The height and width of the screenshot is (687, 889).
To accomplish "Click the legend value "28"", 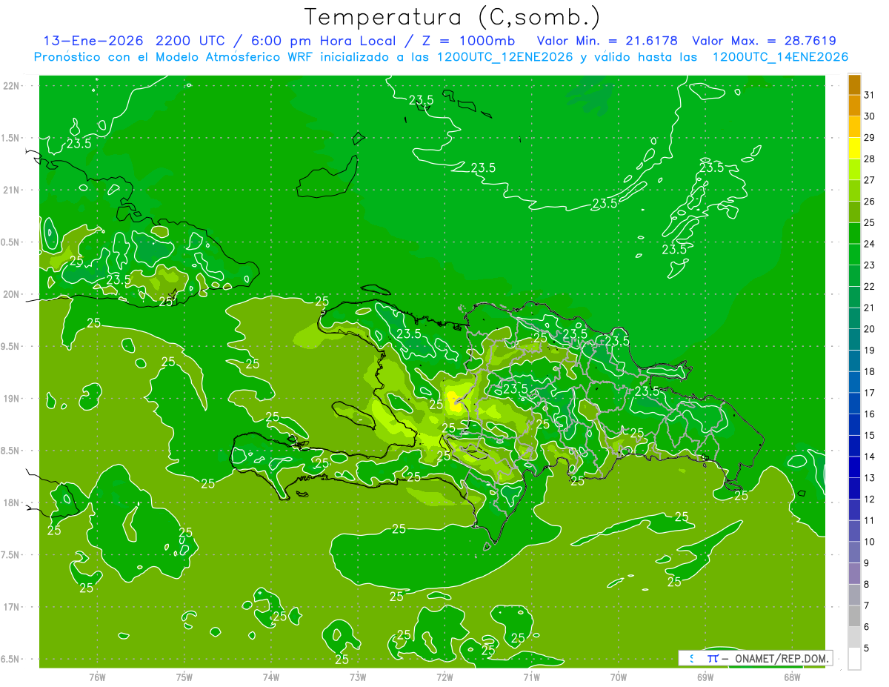I will pos(870,159).
